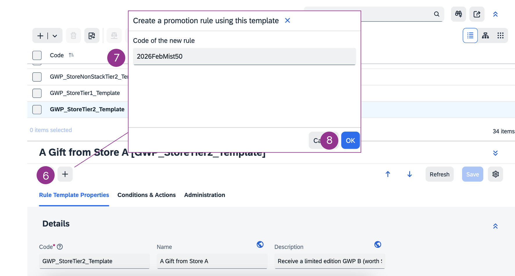Confirm dialog with OK button
Viewport: 515px width, 276px height.
click(x=350, y=140)
